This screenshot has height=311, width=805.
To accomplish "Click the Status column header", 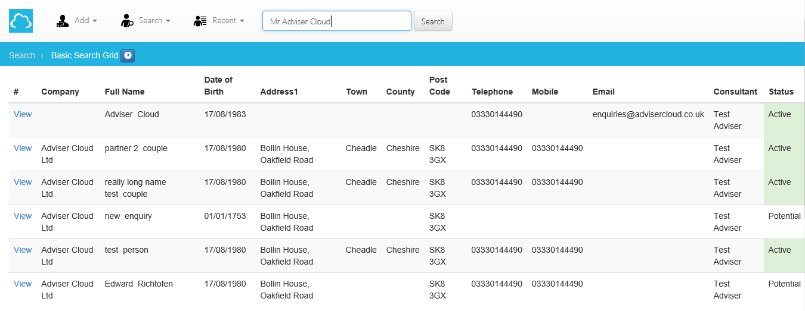I will click(x=781, y=92).
